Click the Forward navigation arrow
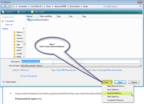The image size is (144, 104). (x=7, y=7)
